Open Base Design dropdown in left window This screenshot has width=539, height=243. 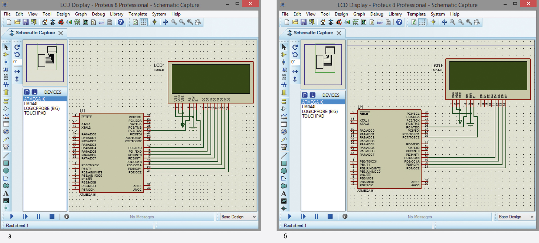(x=239, y=217)
